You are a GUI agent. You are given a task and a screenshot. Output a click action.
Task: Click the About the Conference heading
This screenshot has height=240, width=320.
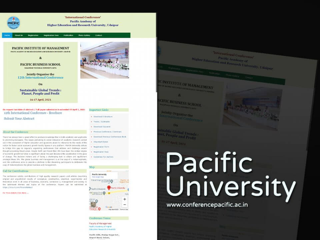click(x=16, y=132)
